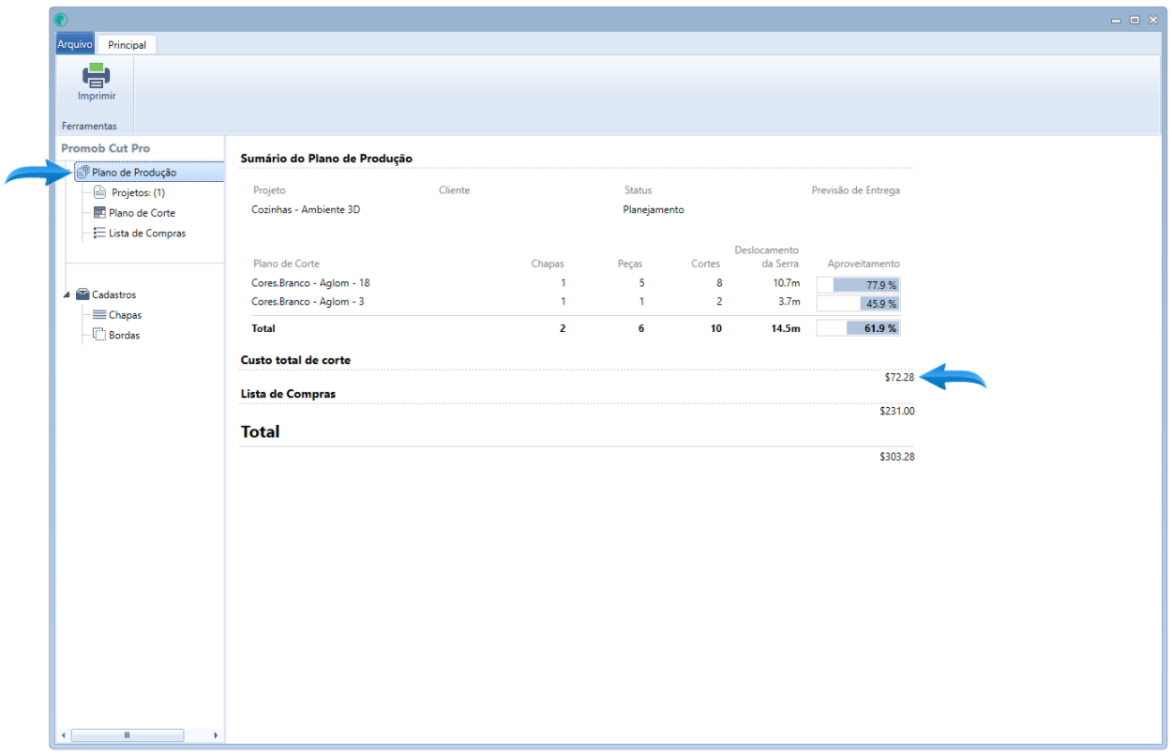Screen dimensions: 1172x755
Task: Click the $72.28 cutting cost value
Action: click(x=899, y=377)
